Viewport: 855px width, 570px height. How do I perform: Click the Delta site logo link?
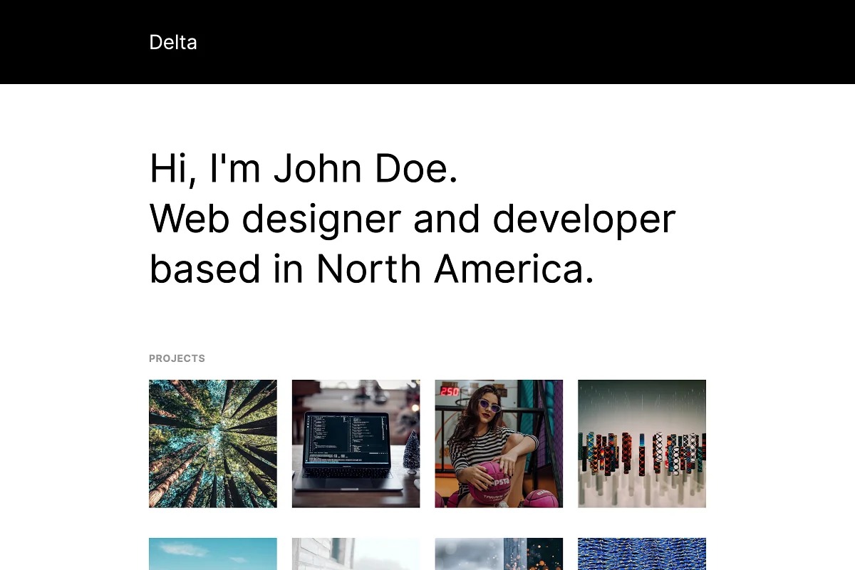(173, 43)
